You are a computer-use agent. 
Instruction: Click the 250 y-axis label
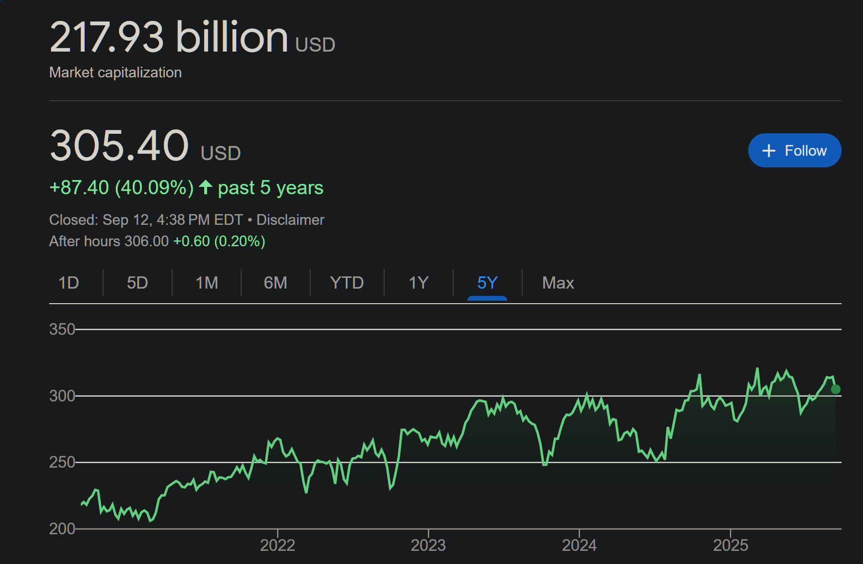[x=62, y=462]
